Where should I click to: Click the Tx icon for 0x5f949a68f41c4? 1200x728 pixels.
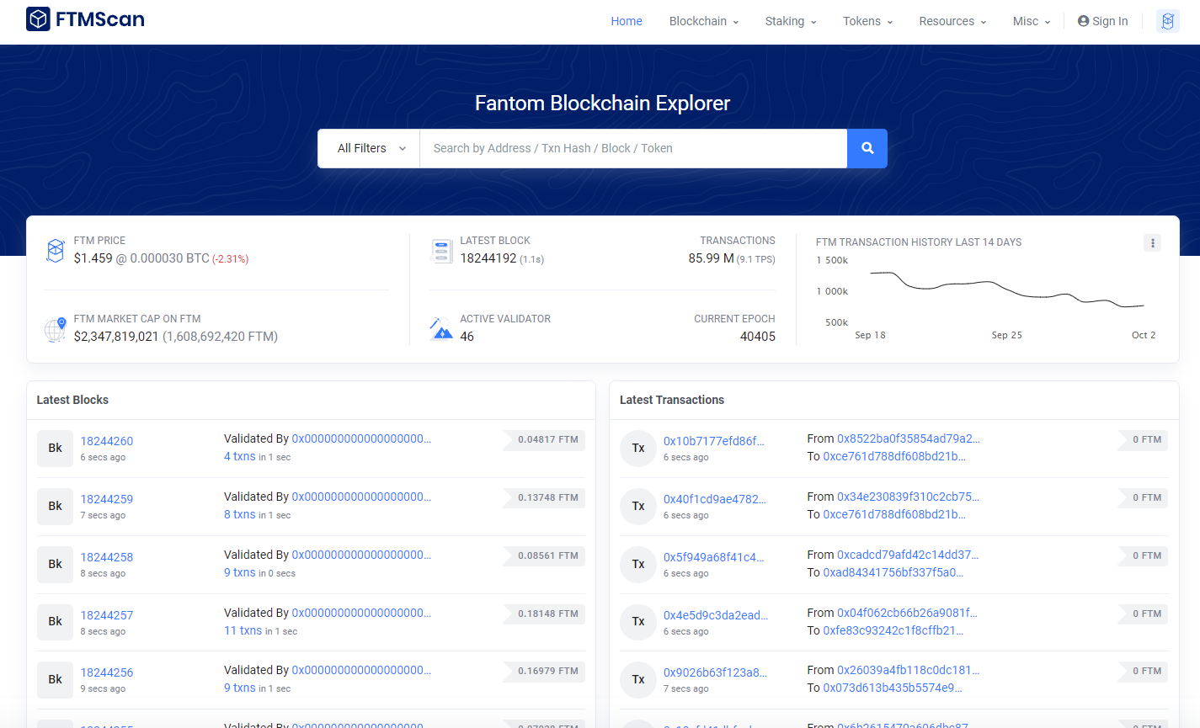pyautogui.click(x=638, y=565)
